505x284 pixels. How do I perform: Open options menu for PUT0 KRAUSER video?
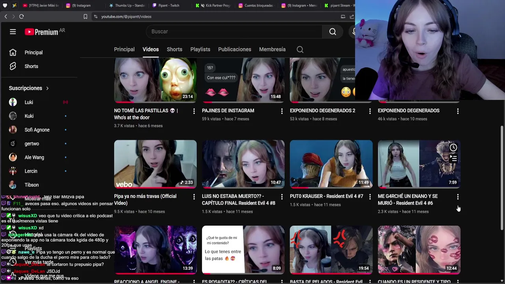[370, 197]
